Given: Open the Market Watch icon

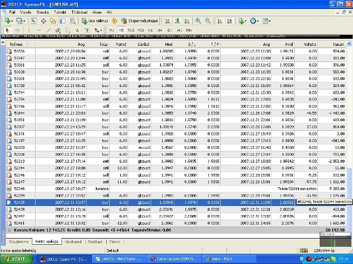Looking at the screenshot, I should [x=33, y=21].
